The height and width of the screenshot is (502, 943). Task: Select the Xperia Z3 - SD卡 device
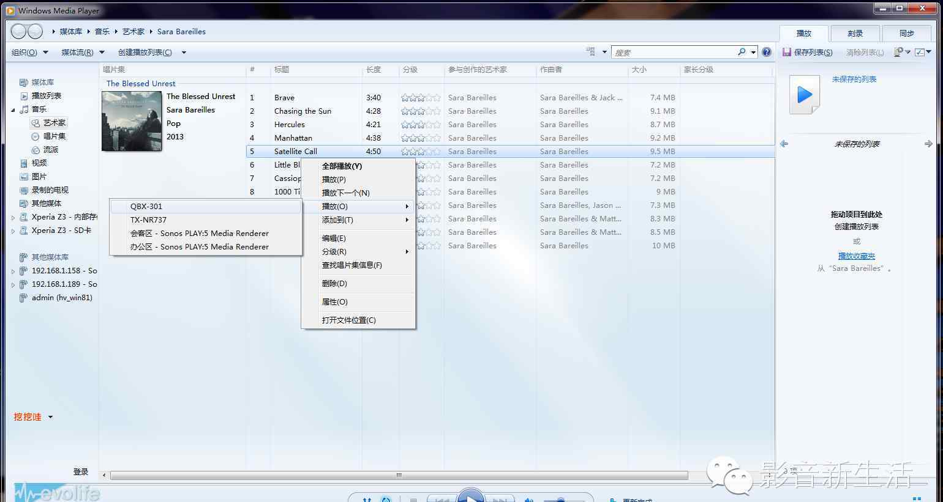(x=56, y=230)
